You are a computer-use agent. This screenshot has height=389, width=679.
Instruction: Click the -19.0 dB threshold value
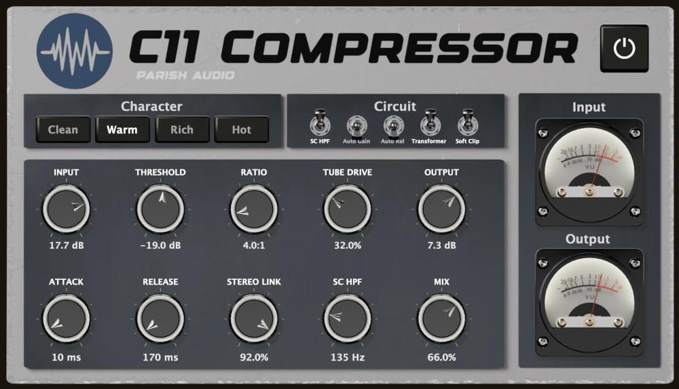160,245
